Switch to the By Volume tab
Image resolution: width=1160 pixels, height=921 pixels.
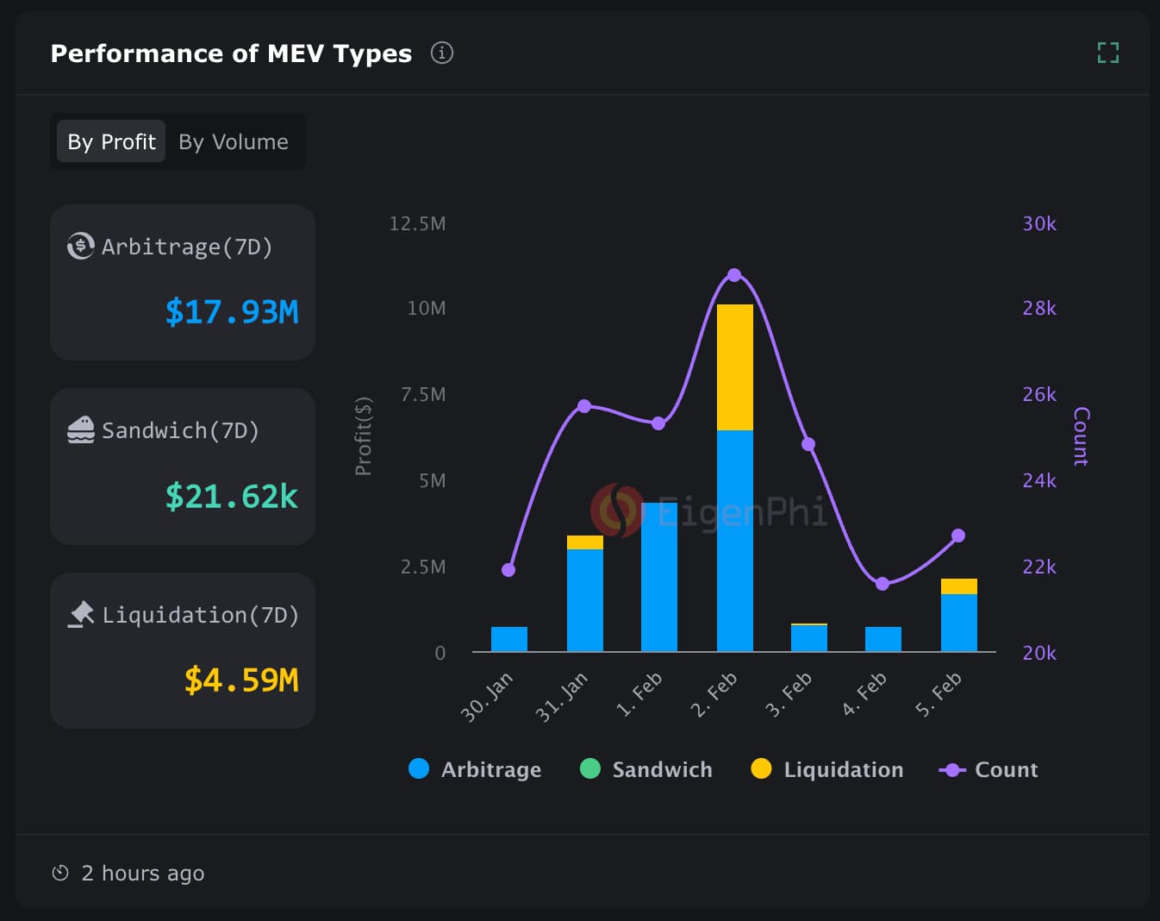point(233,141)
